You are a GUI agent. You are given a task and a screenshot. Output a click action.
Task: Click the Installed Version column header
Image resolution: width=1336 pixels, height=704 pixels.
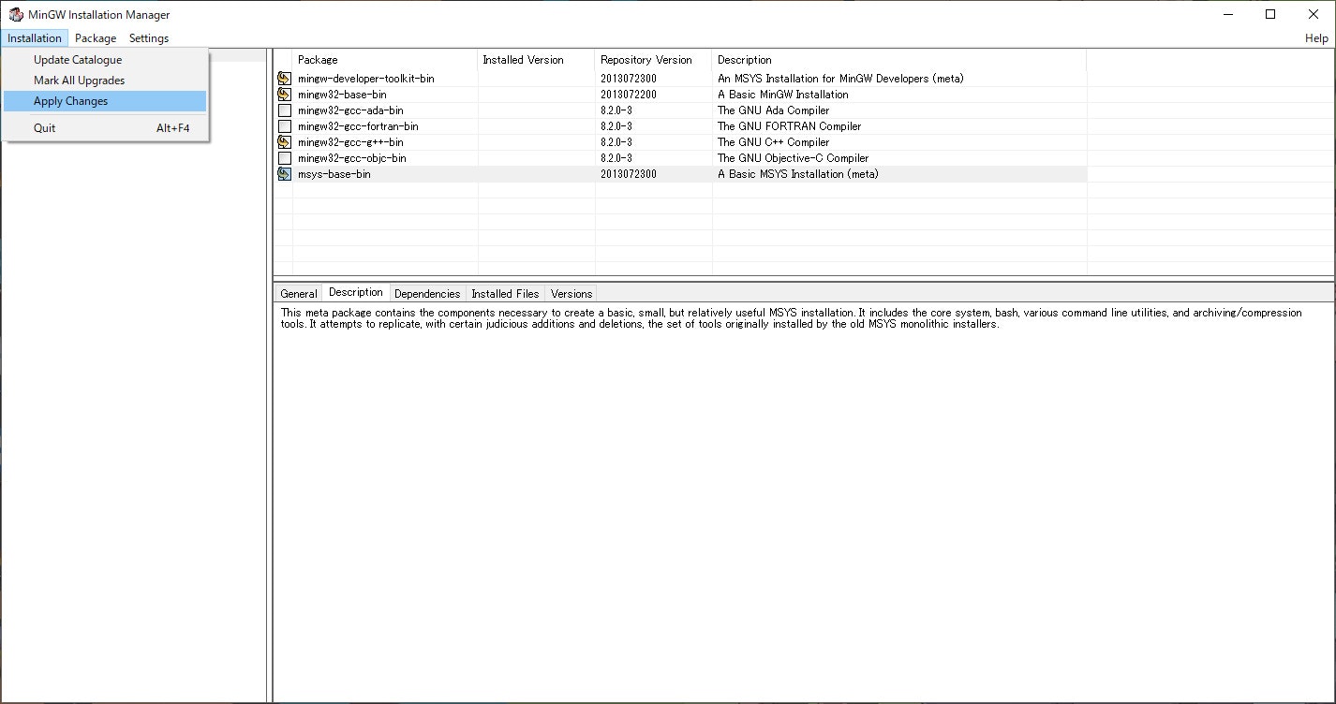point(536,60)
